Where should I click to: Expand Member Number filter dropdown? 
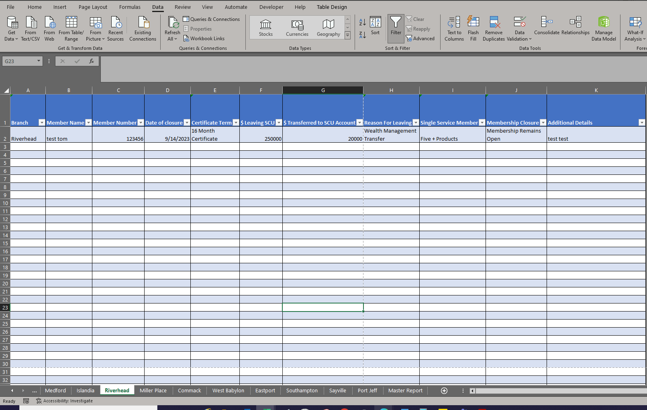141,123
